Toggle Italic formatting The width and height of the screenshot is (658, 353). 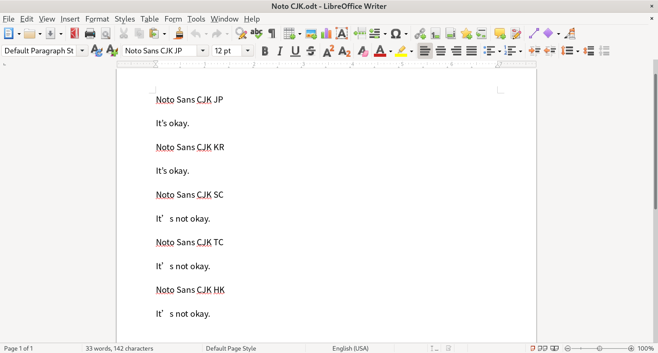coord(280,51)
